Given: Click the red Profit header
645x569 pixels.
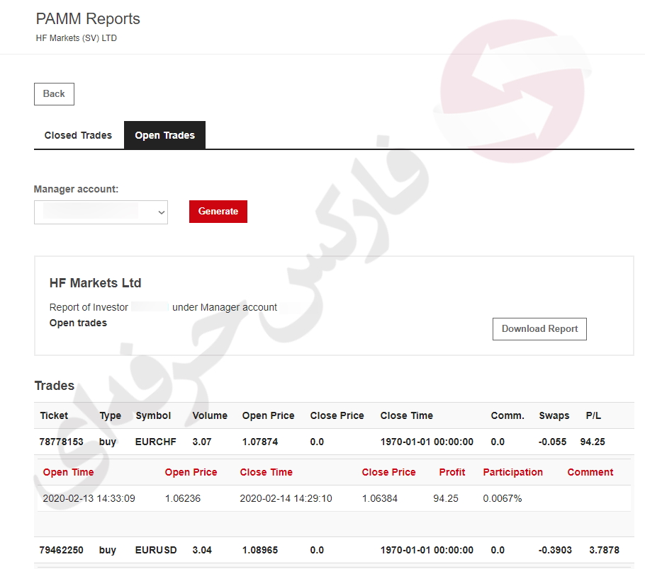Looking at the screenshot, I should point(452,472).
